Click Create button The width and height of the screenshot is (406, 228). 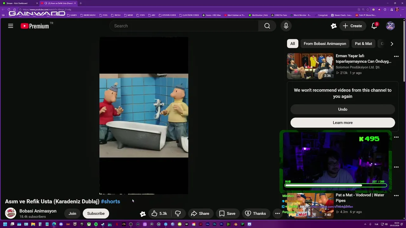coord(352,26)
